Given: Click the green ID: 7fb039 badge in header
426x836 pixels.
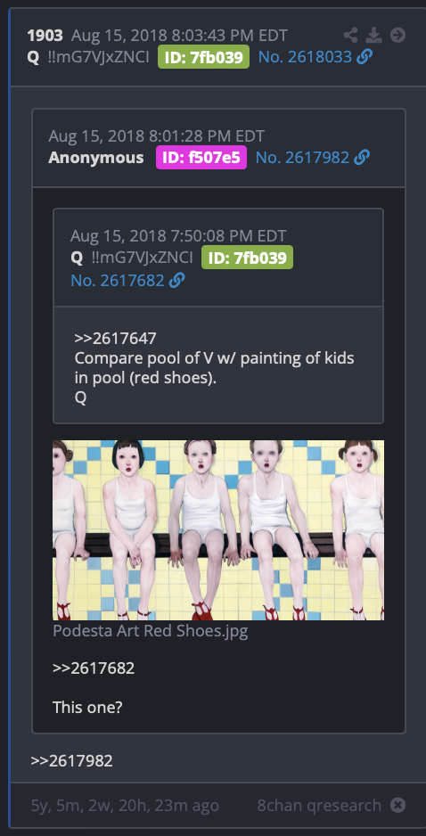Looking at the screenshot, I should [x=204, y=57].
